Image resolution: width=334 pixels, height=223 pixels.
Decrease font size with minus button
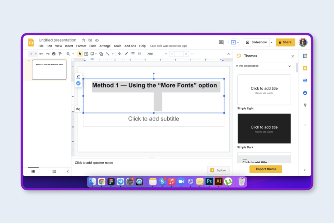172,54
